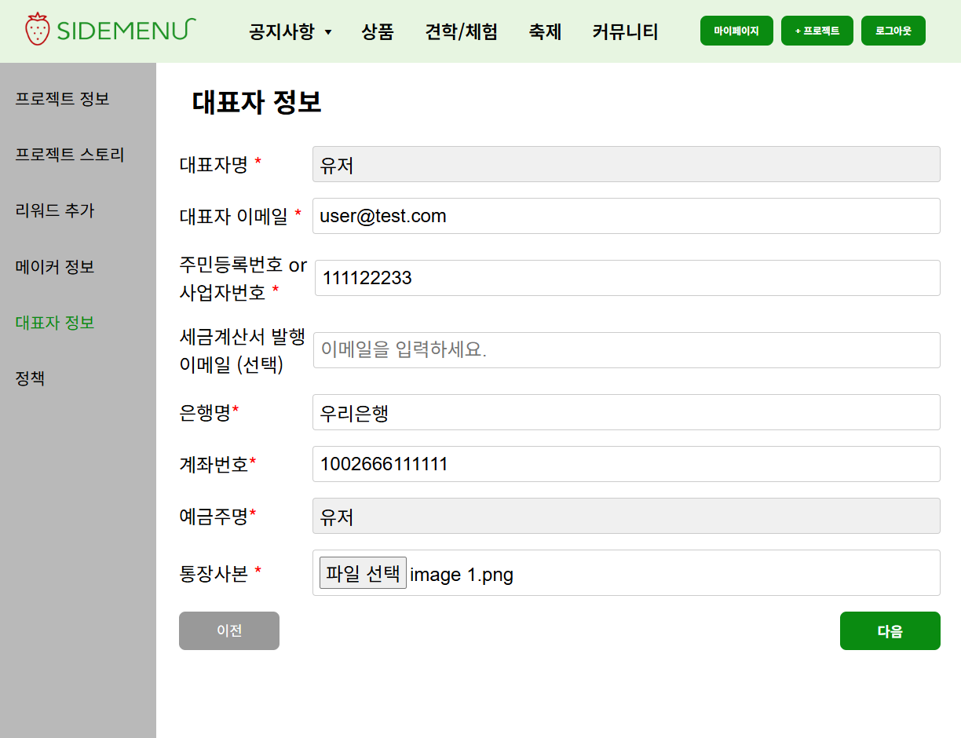Open the 정책 sidebar section

(x=30, y=378)
